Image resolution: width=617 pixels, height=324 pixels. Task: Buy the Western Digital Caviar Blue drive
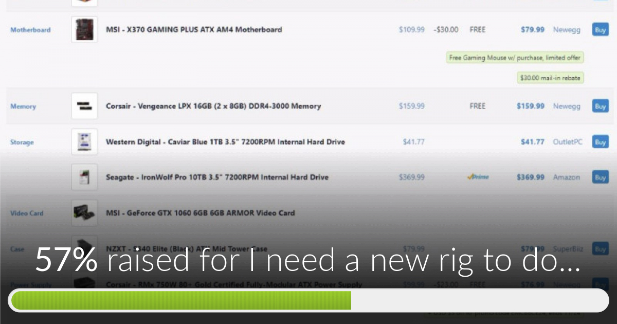point(600,141)
